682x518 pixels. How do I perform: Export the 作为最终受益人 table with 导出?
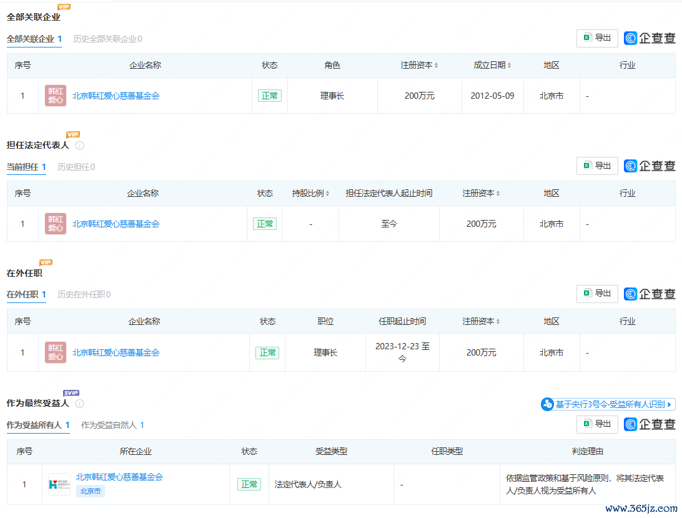[597, 424]
